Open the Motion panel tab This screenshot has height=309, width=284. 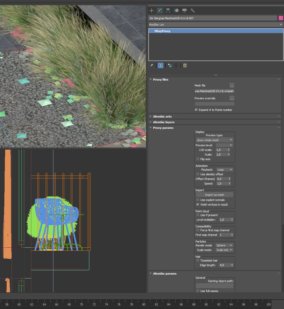pyautogui.click(x=176, y=11)
